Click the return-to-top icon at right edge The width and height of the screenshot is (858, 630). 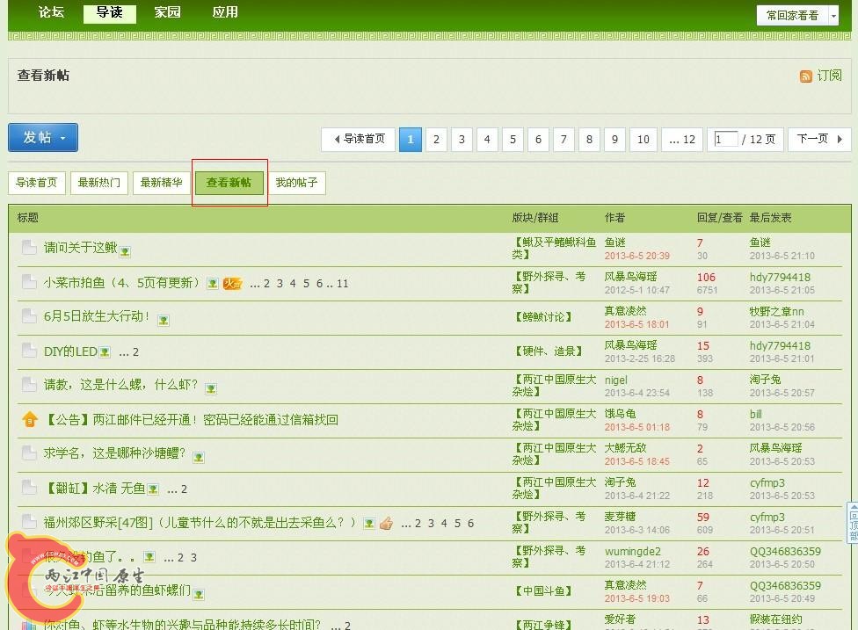point(852,524)
